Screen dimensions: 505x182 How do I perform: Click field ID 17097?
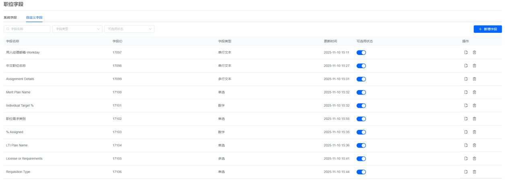pyautogui.click(x=117, y=53)
